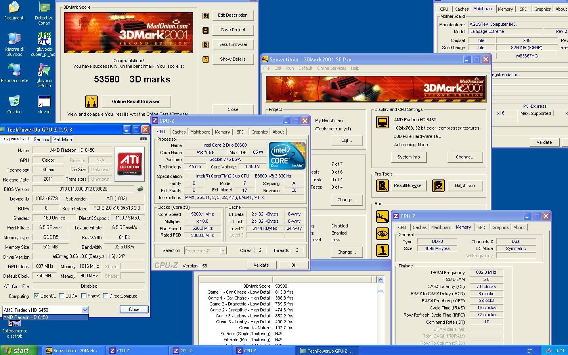The height and width of the screenshot is (355, 568).
Task: Toggle the OpenCL checkbox in GPU-Z
Action: point(37,296)
